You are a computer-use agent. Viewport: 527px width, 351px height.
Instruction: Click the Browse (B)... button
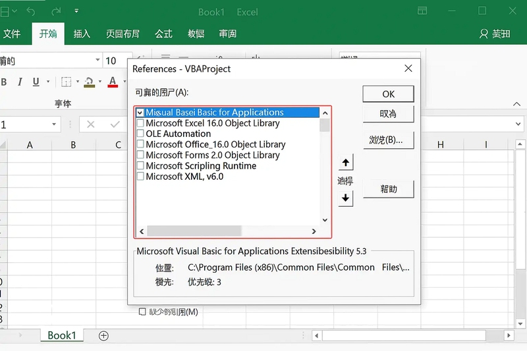pyautogui.click(x=388, y=140)
